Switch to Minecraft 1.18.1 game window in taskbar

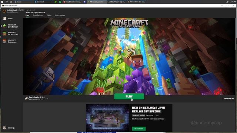137,2
